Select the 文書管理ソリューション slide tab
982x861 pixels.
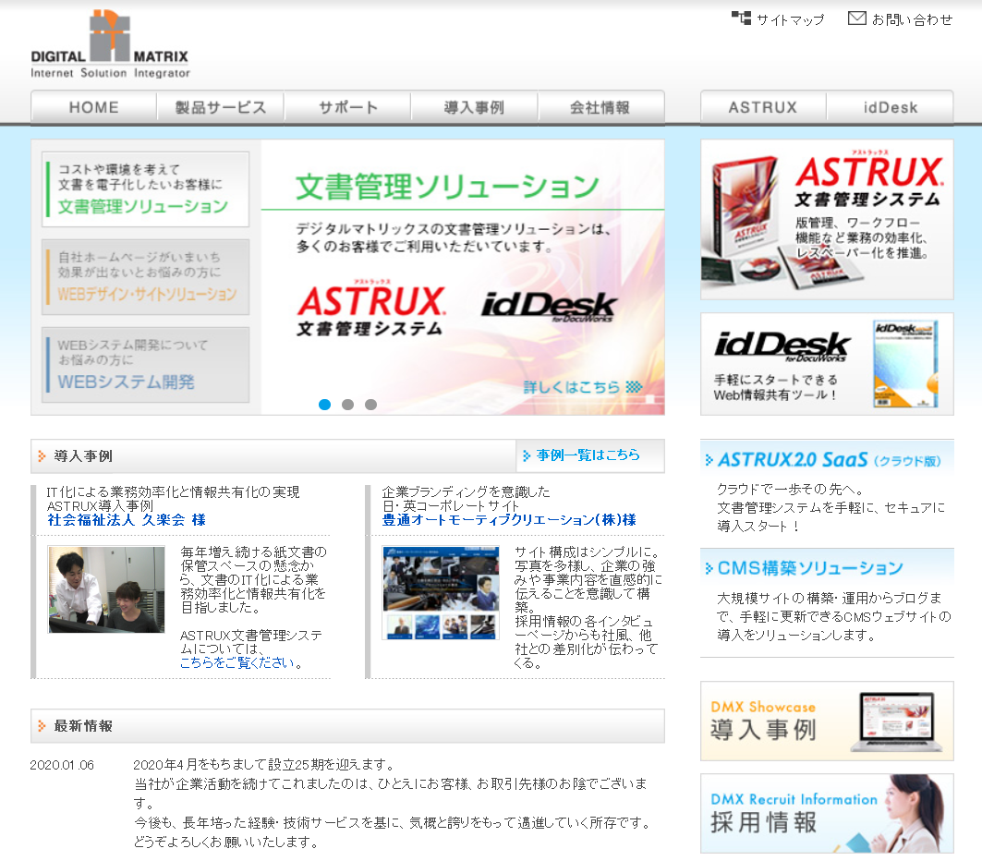pos(145,189)
